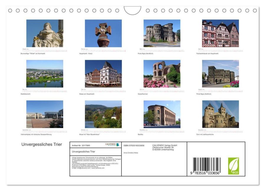Click the large Unvergessliches Trier title
Image resolution: width=265 pixels, height=191 pixels.
[42, 144]
